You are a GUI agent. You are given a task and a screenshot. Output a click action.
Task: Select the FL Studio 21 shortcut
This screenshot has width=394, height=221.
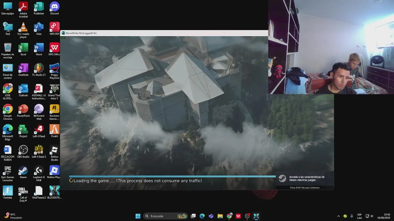coord(39,70)
